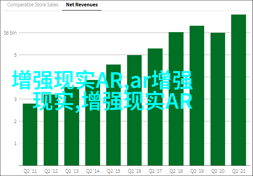The height and width of the screenshot is (176, 253).
Task: Click the Q2 '11 axis label
Action: (x=30, y=171)
